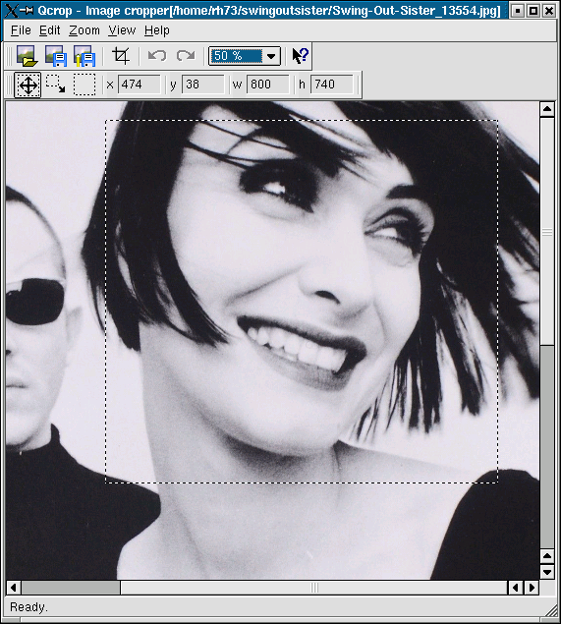Click the vertical scrollbar up arrow at top
This screenshot has width=561, height=624.
coord(547,109)
